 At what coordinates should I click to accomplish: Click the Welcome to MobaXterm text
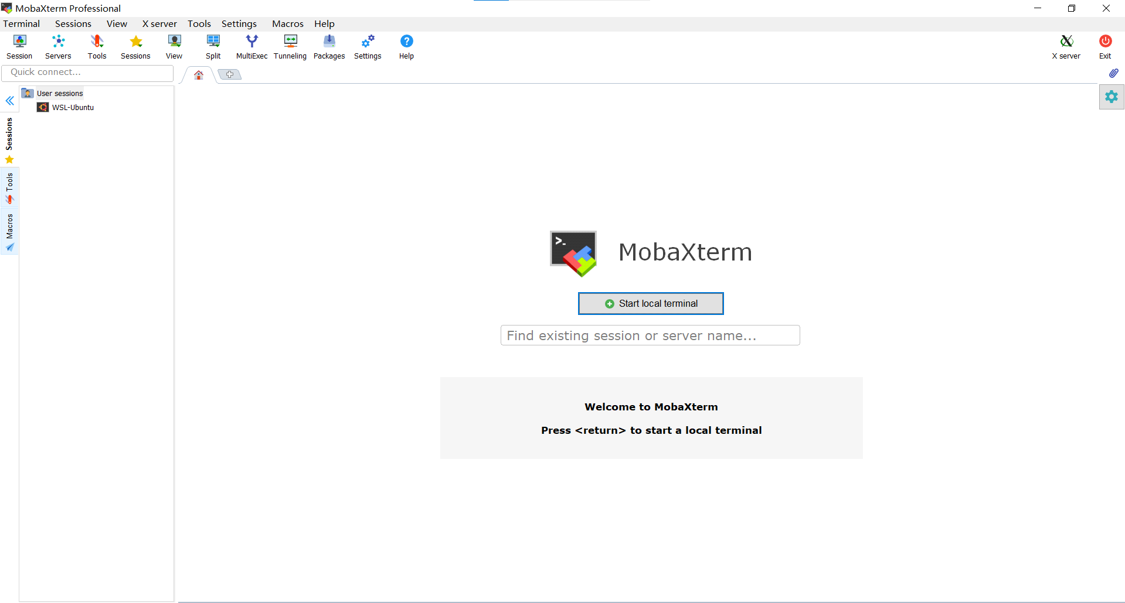pyautogui.click(x=651, y=407)
